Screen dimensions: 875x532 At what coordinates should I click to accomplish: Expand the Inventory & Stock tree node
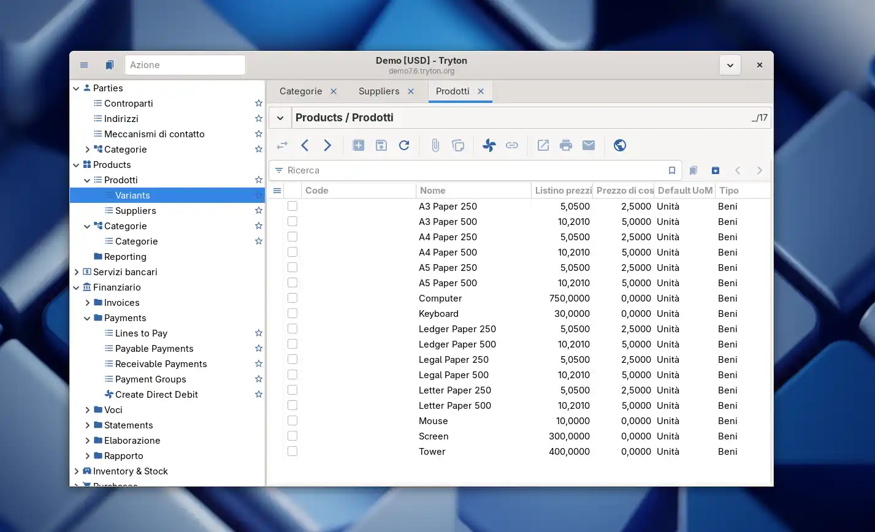point(77,471)
